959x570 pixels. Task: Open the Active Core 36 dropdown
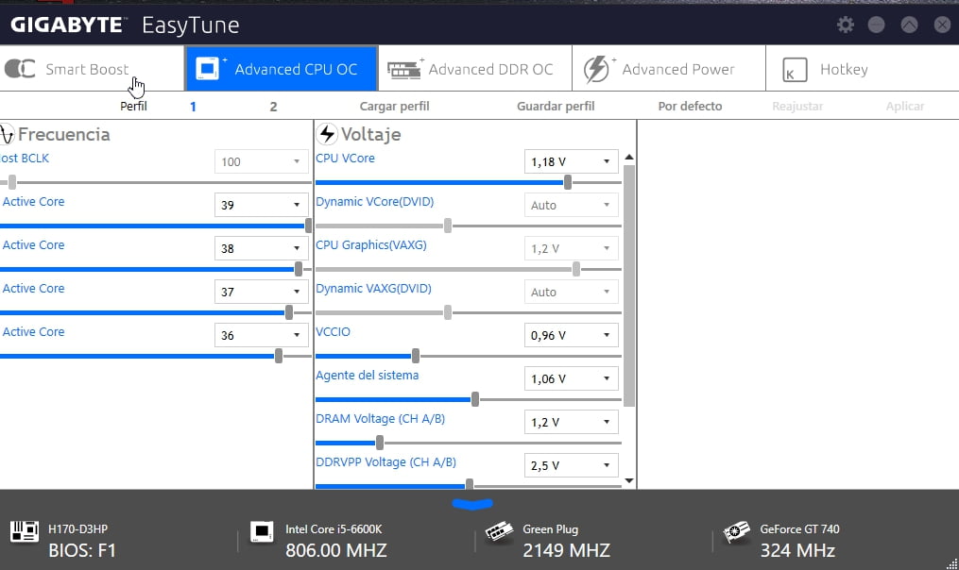[x=261, y=335]
